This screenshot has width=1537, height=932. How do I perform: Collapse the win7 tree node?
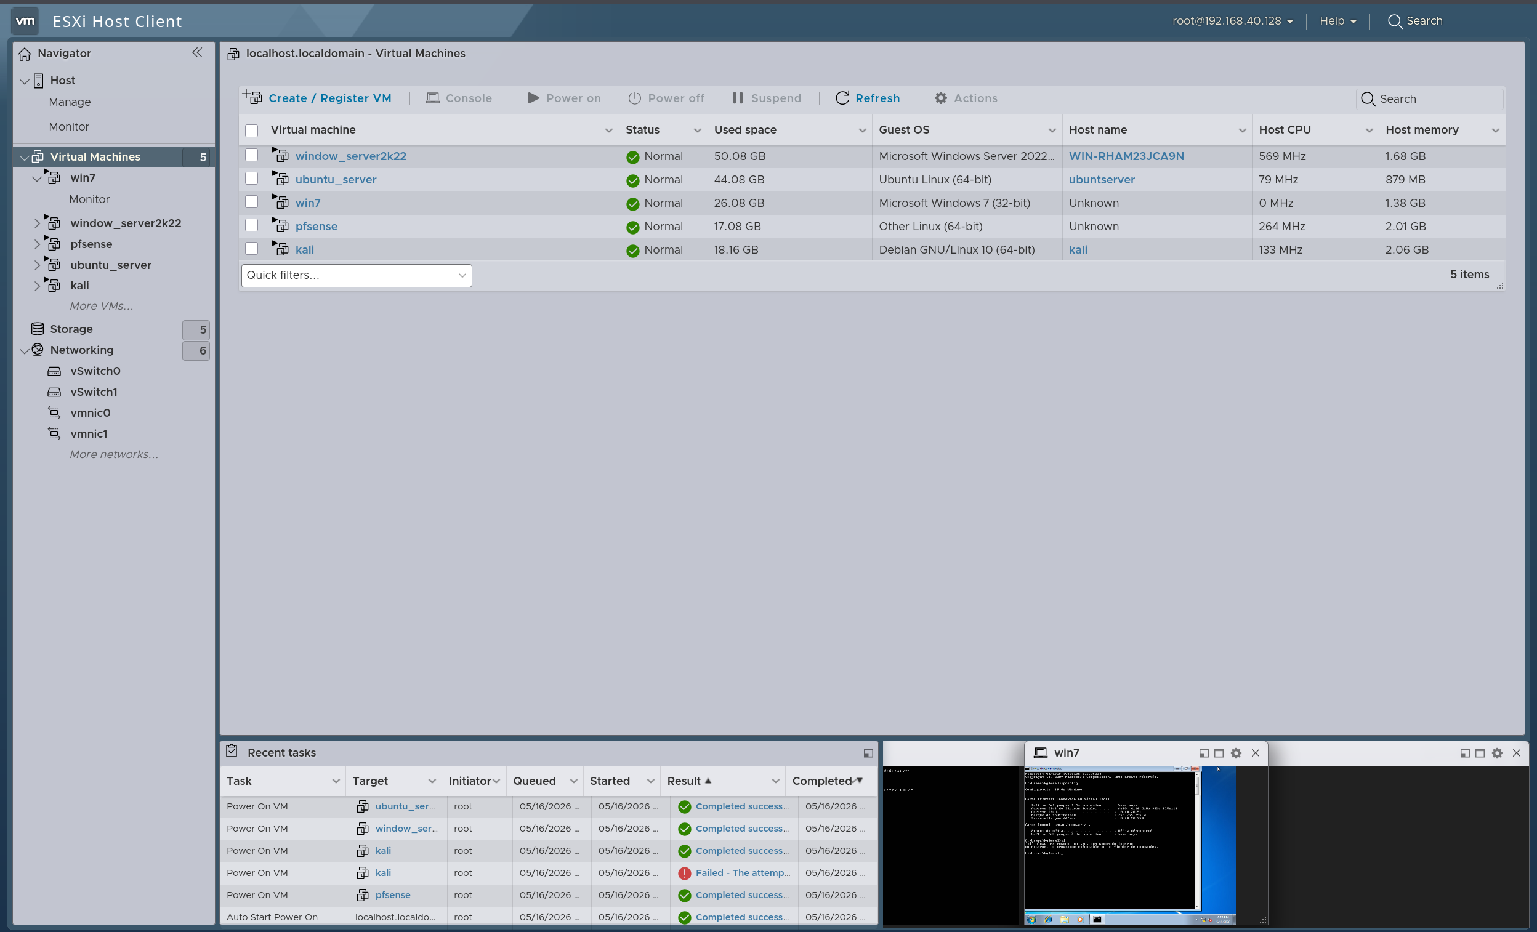tap(37, 179)
